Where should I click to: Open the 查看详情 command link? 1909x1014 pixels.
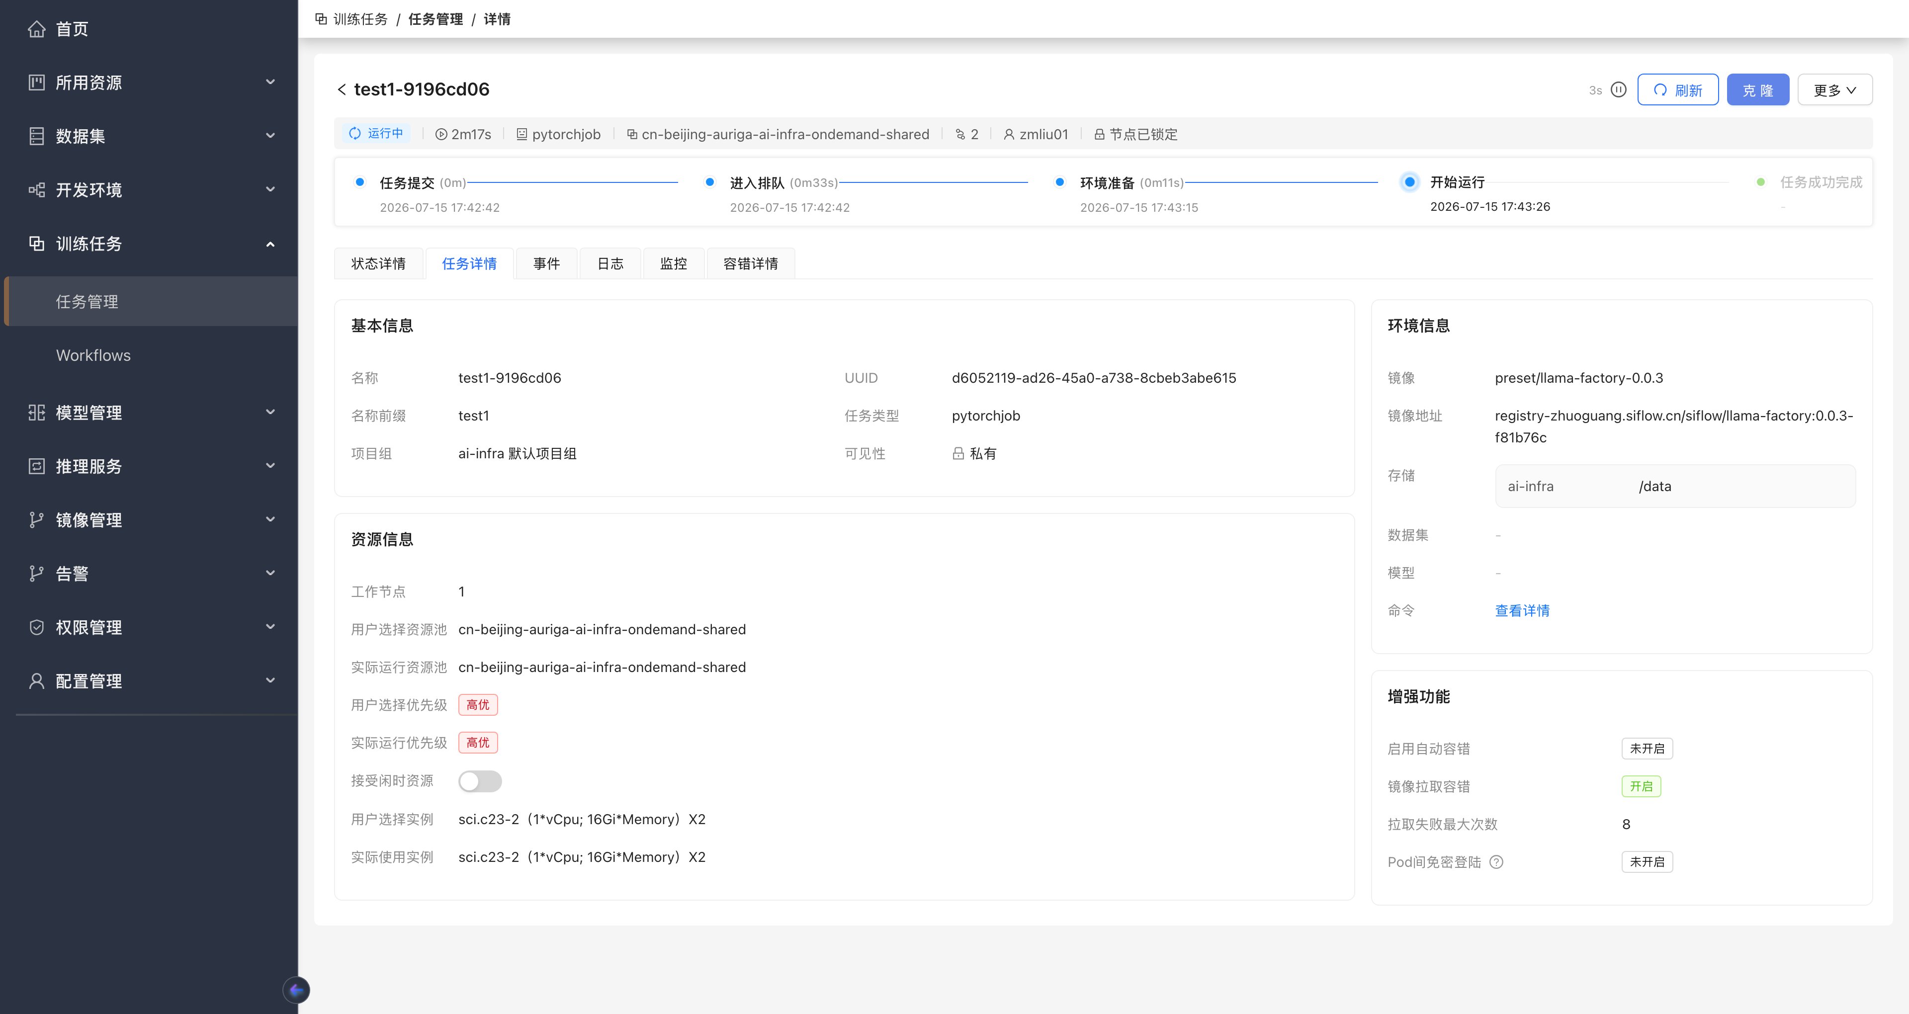[x=1522, y=611]
